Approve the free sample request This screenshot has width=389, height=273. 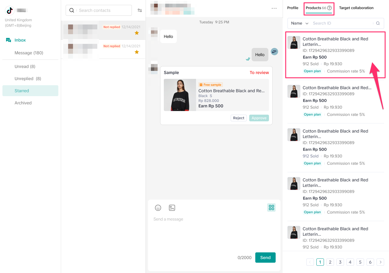click(x=259, y=118)
